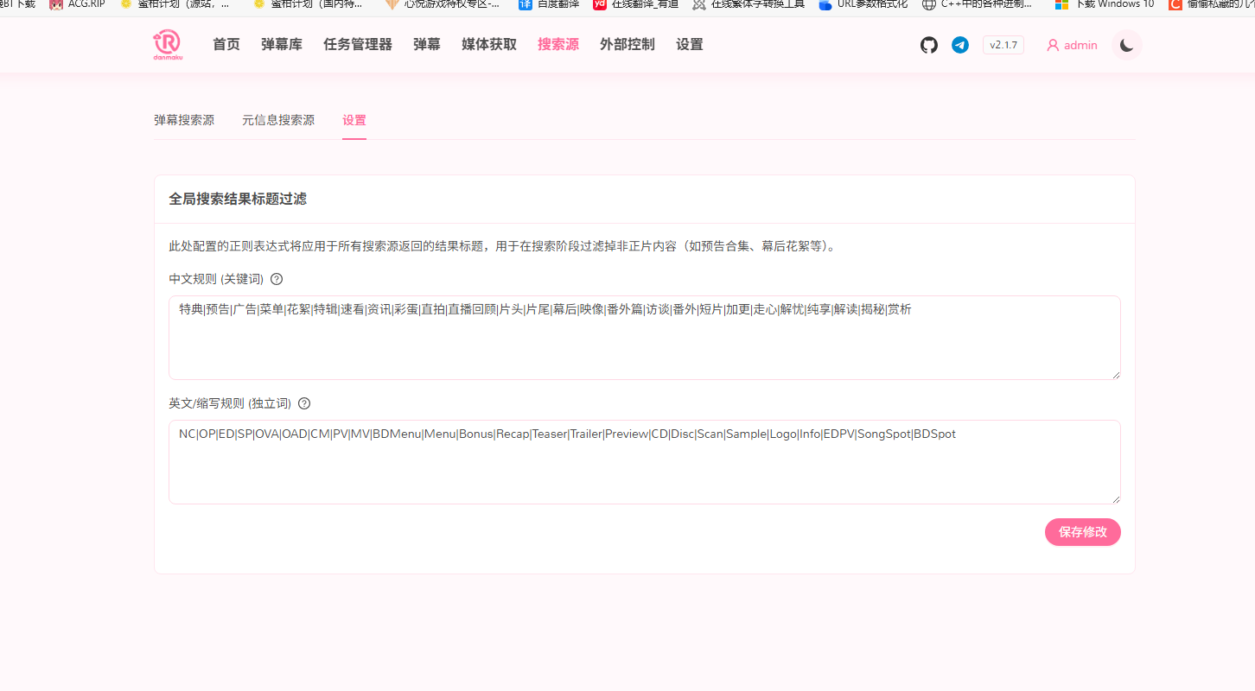Switch to the 弹幕搜索源 tab

(185, 120)
